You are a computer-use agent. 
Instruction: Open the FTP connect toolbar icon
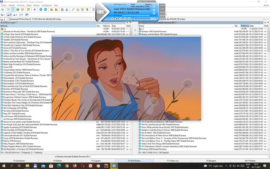pyautogui.click(x=62, y=10)
